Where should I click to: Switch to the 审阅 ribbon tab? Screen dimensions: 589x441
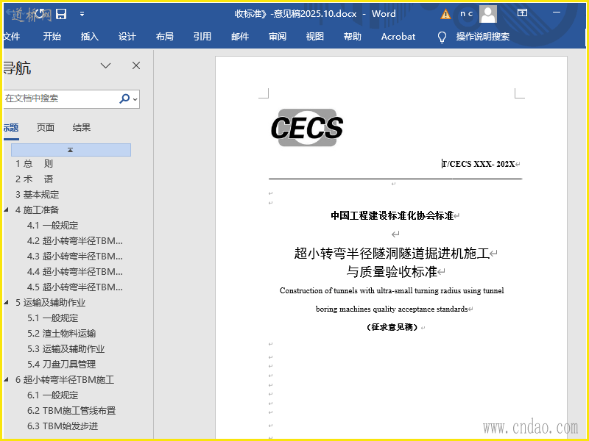[278, 36]
